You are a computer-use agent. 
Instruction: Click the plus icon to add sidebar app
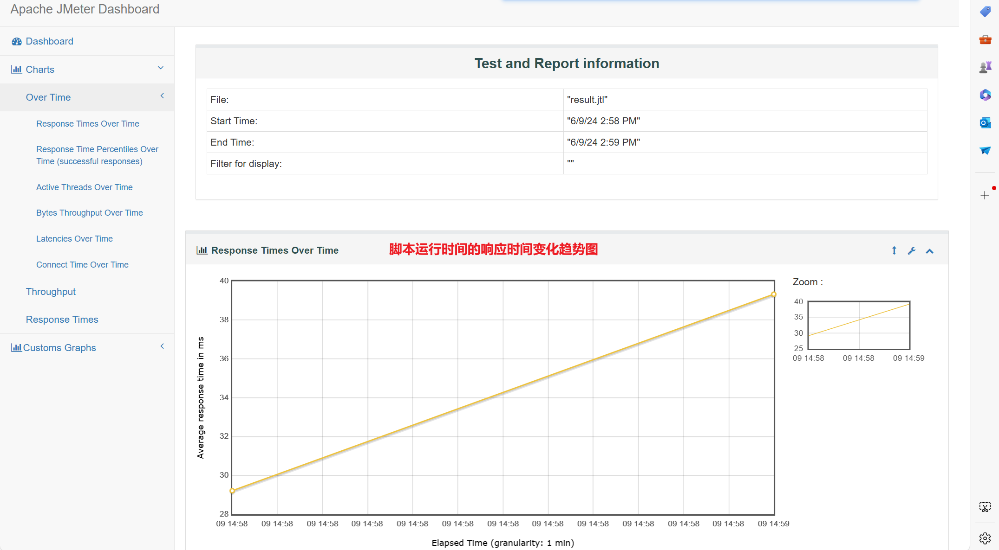985,195
